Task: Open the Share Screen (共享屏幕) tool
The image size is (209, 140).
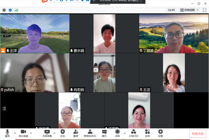Action: 47,133
